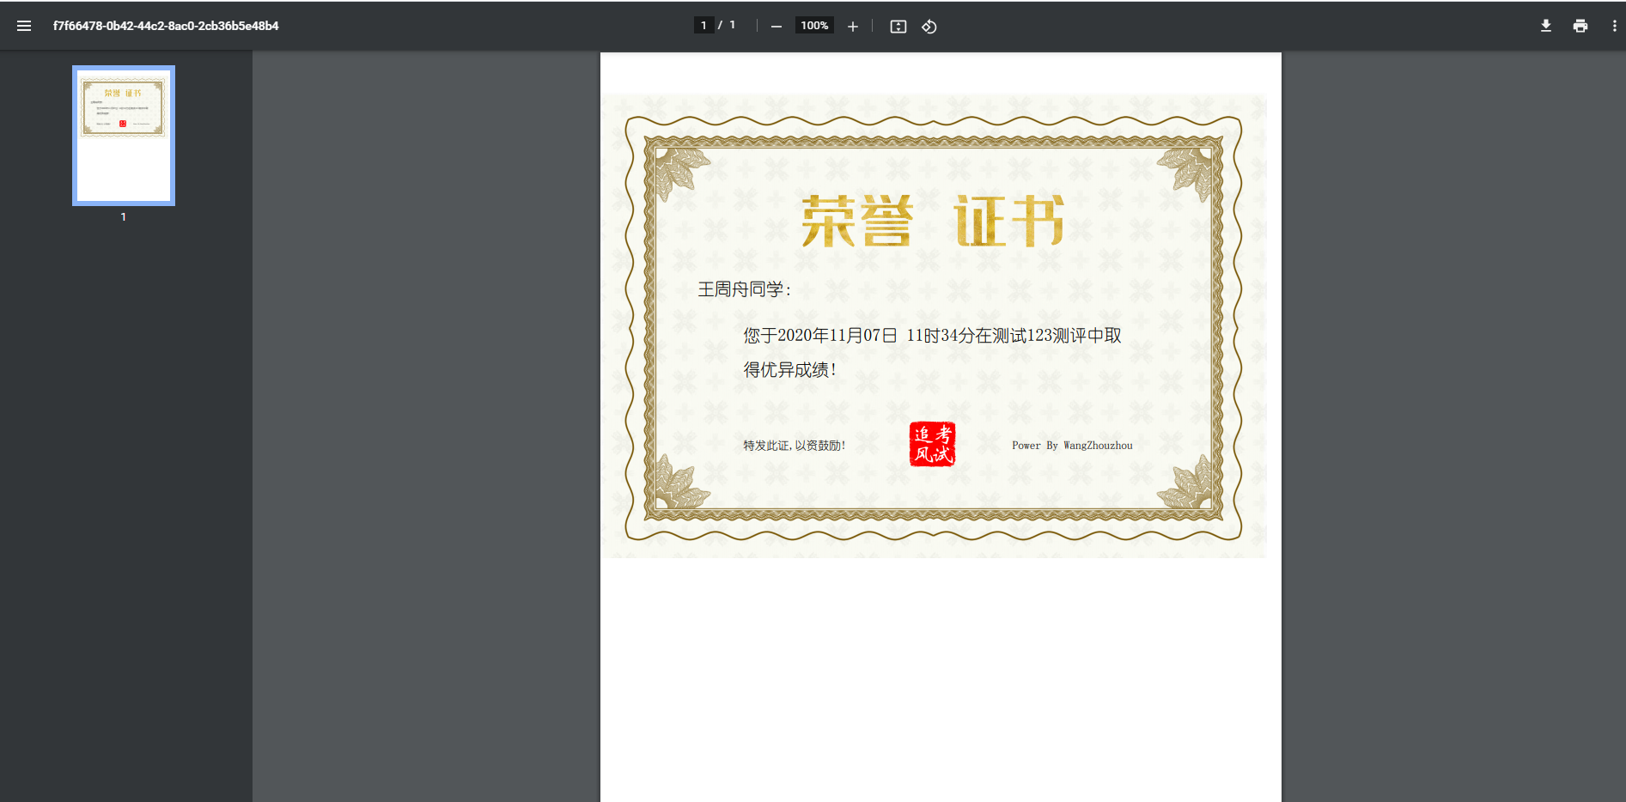Zoom in with the plus icon
1626x802 pixels.
pyautogui.click(x=853, y=27)
